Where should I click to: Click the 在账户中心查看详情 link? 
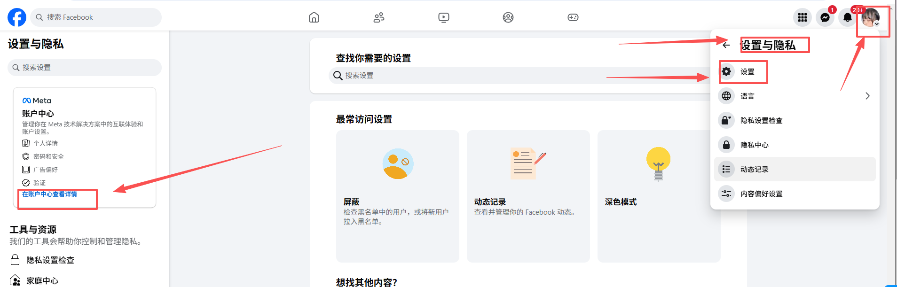tap(49, 194)
